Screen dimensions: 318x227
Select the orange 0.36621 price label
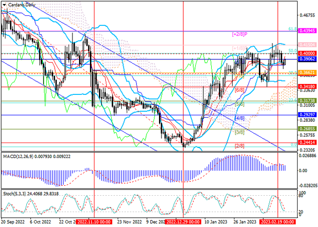pos(308,73)
